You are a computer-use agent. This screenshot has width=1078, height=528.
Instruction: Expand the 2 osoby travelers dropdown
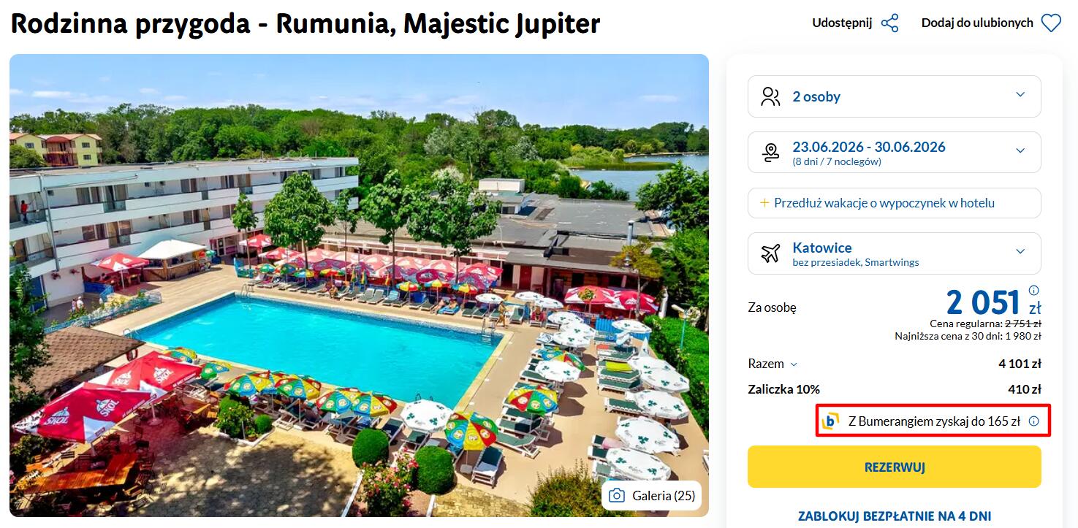(894, 96)
